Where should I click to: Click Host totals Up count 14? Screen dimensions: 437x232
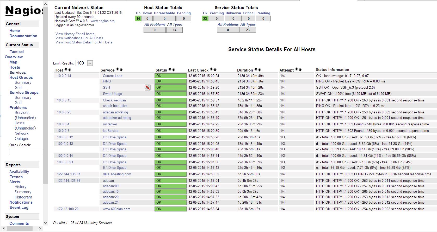(x=138, y=18)
